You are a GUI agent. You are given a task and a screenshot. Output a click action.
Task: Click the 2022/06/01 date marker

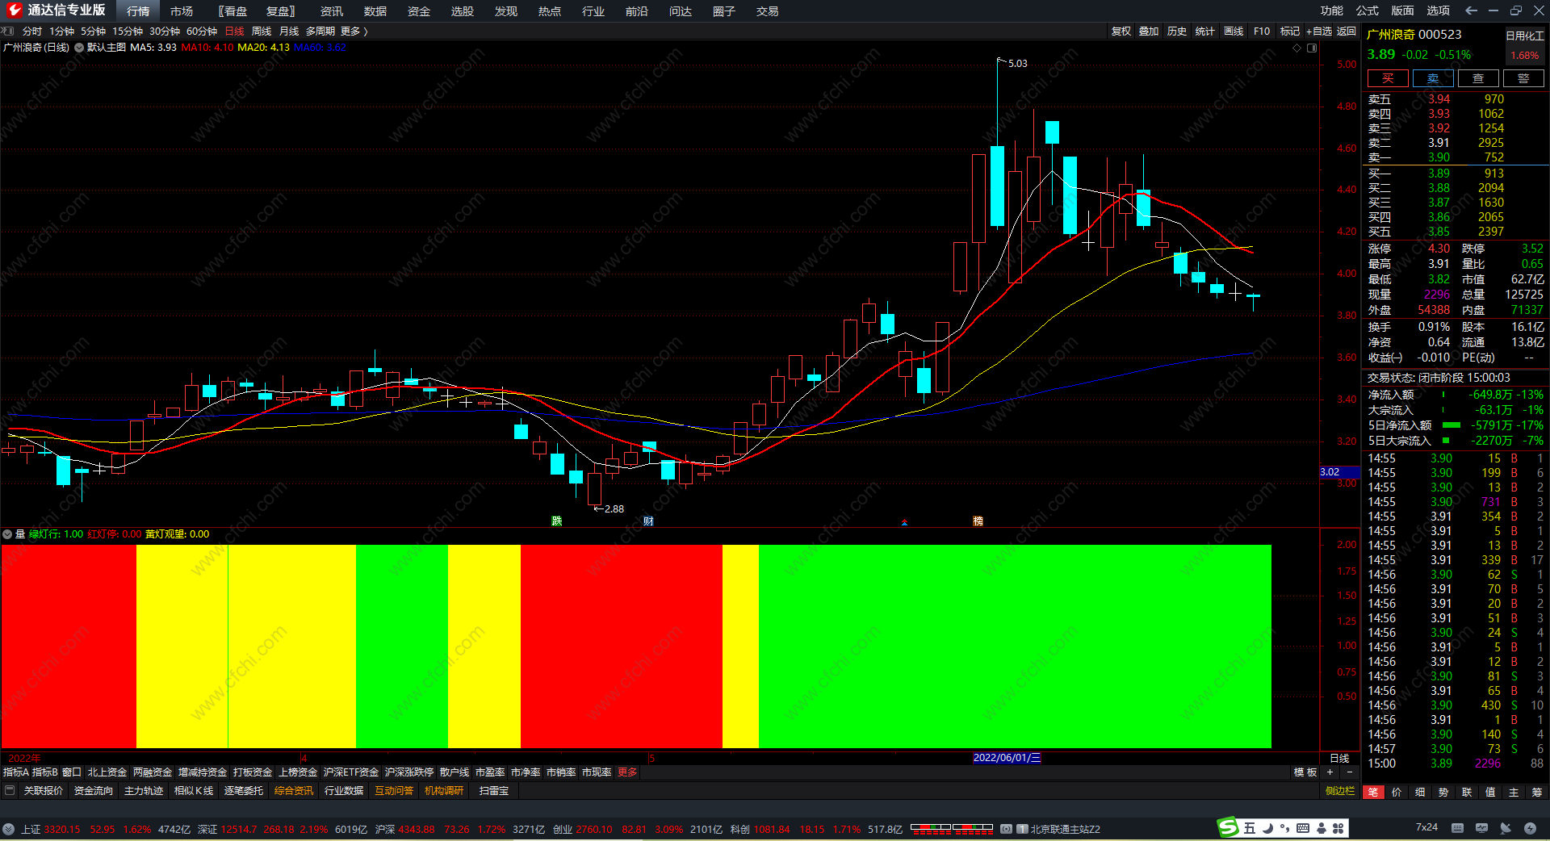1007,758
